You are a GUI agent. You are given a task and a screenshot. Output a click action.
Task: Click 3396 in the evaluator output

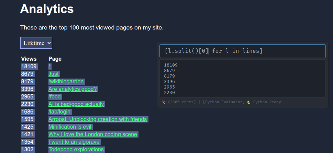coord(169,82)
